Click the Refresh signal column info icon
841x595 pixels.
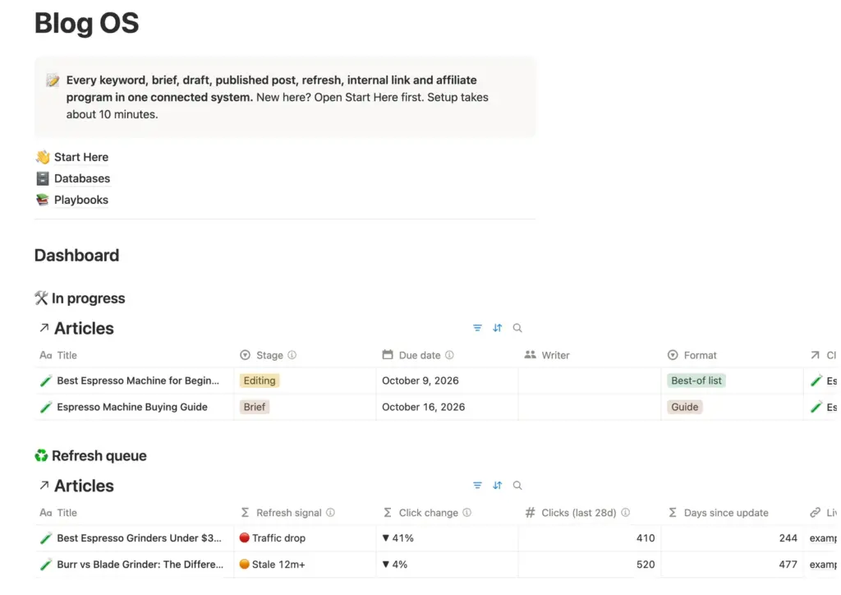tap(331, 513)
